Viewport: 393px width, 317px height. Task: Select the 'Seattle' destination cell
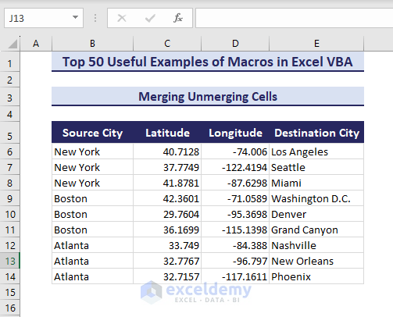316,167
